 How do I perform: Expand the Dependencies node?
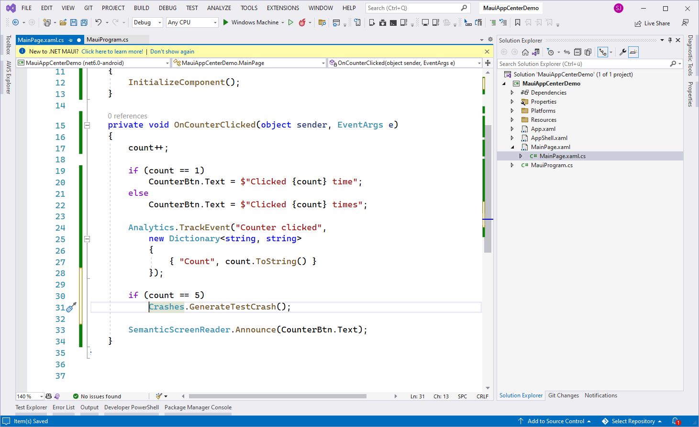[x=512, y=93]
